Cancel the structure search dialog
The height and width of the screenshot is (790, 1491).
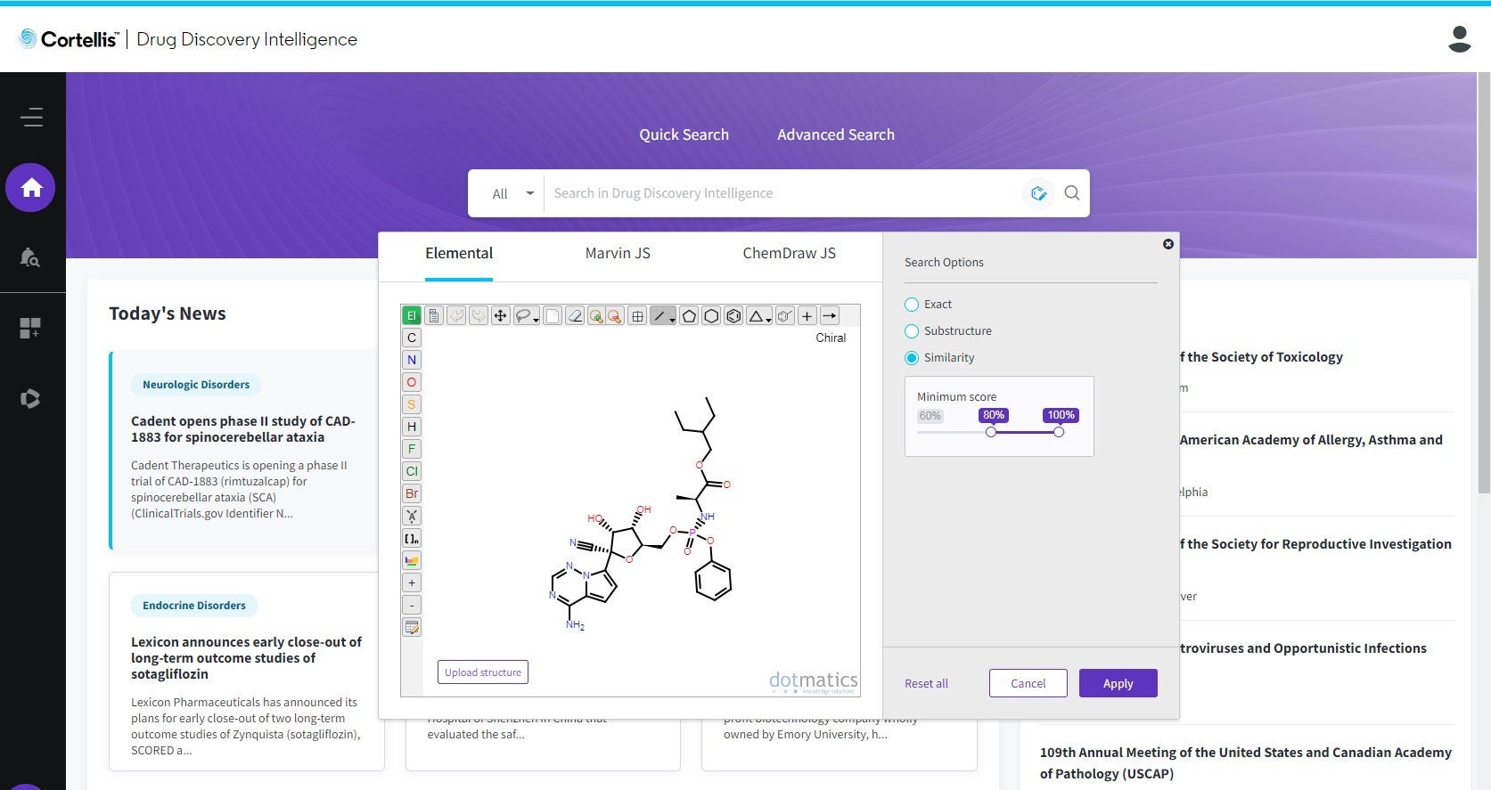(1028, 683)
